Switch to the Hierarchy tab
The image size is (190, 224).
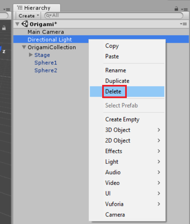pos(37,8)
